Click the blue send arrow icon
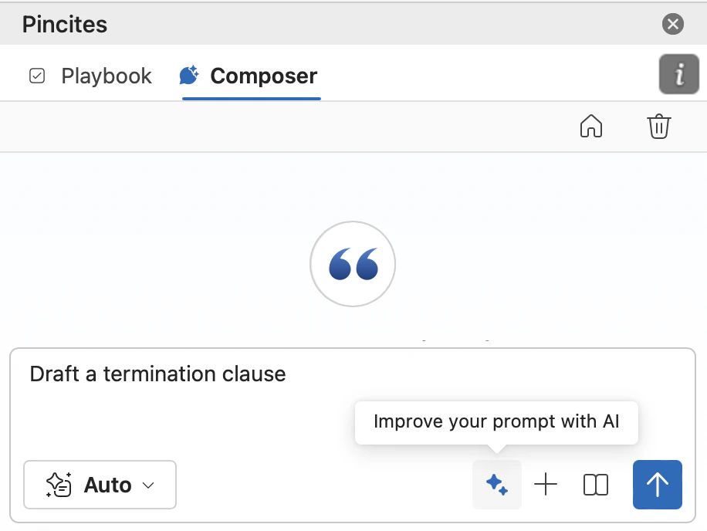Screen dimensions: 707x531 (657, 485)
